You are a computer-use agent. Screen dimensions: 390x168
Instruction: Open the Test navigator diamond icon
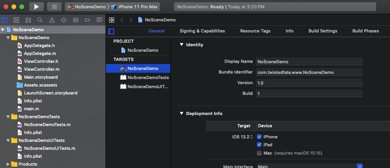click(64, 20)
